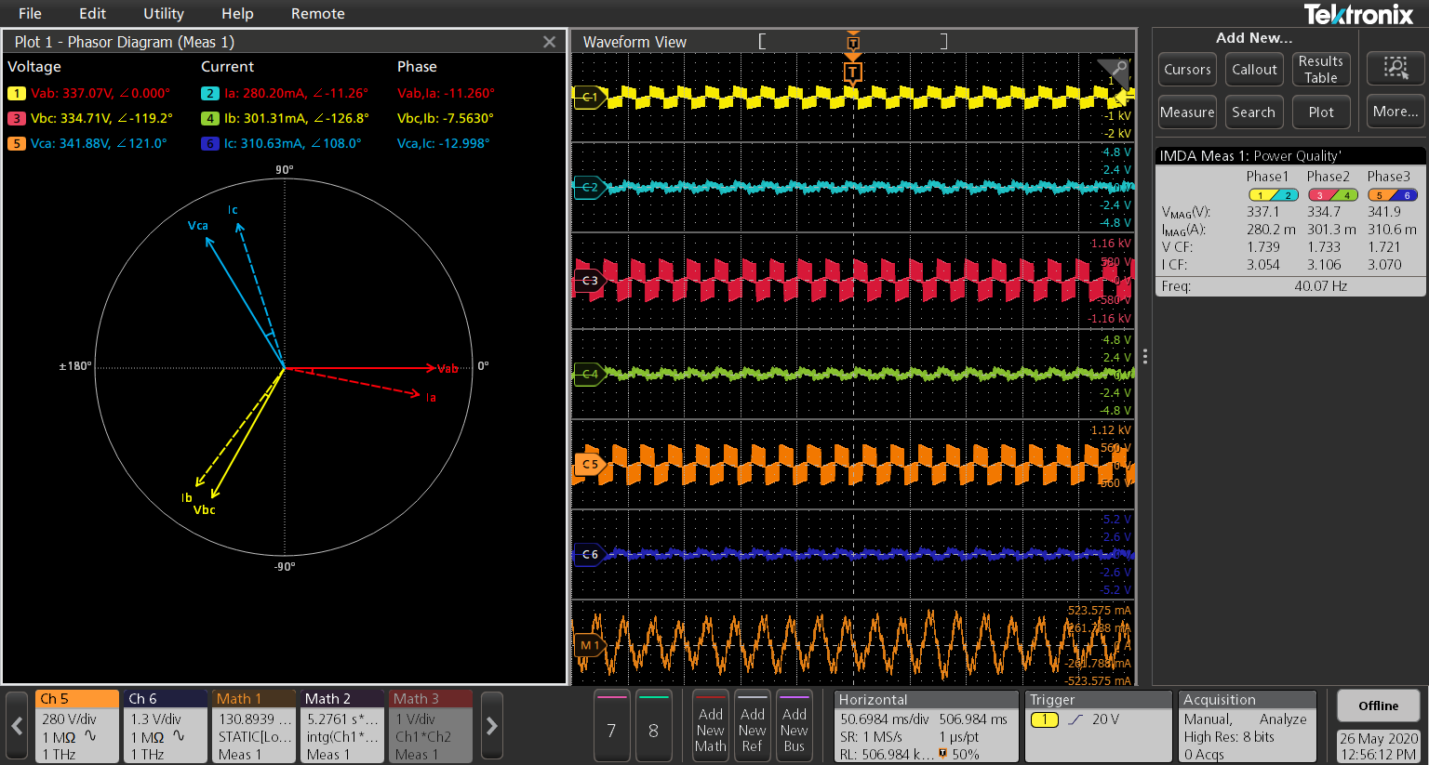Open the Utility menu
This screenshot has width=1429, height=765.
(x=164, y=14)
